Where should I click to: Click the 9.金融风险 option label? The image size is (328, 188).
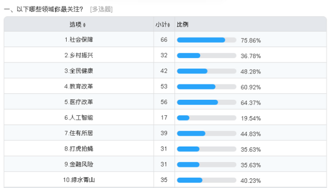tap(78, 164)
